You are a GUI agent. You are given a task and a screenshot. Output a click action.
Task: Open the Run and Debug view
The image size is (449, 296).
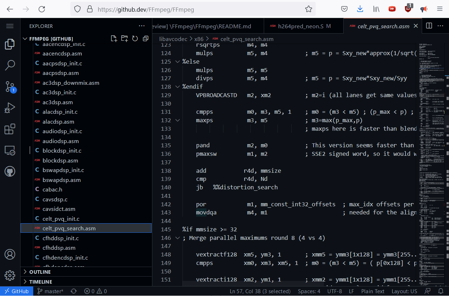point(10,108)
